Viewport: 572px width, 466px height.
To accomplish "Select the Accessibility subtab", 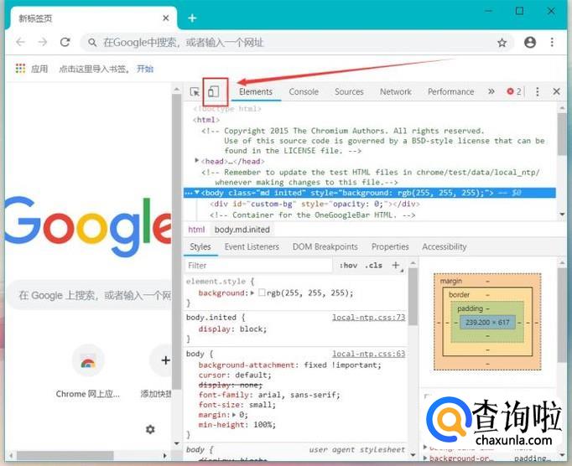I will tap(445, 247).
